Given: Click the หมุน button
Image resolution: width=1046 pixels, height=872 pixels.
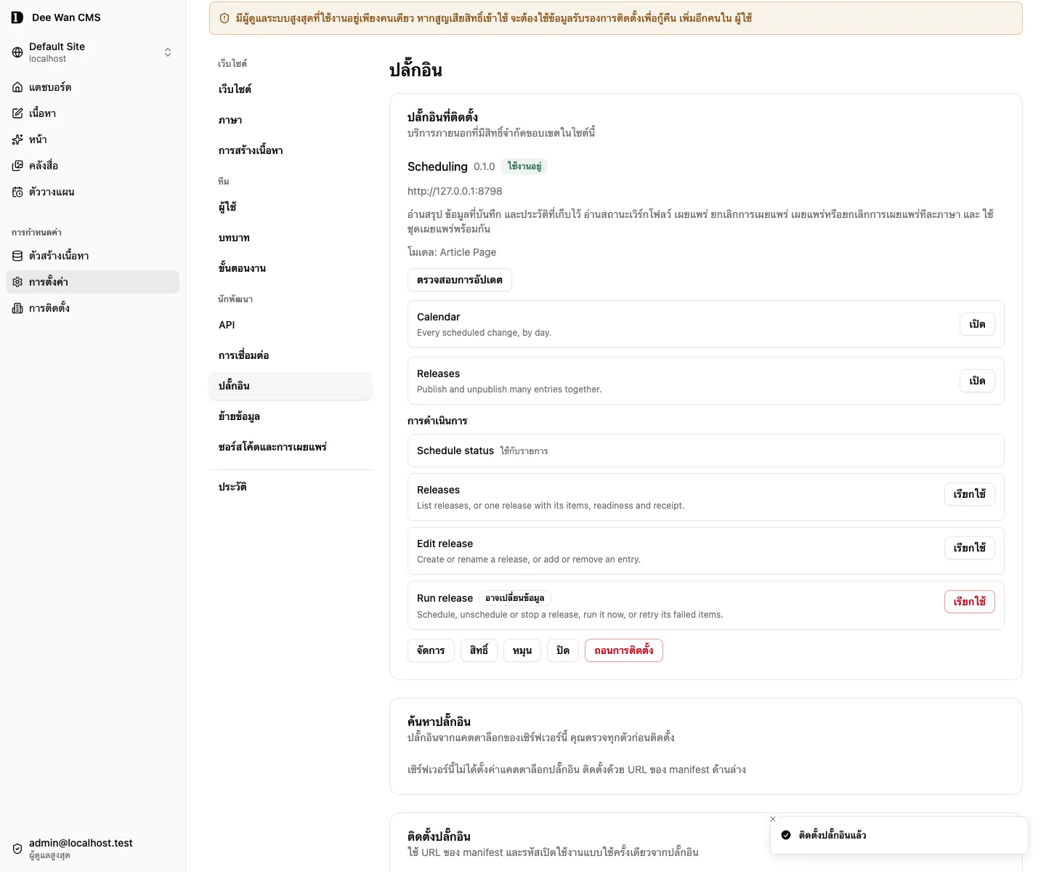Looking at the screenshot, I should click(522, 650).
